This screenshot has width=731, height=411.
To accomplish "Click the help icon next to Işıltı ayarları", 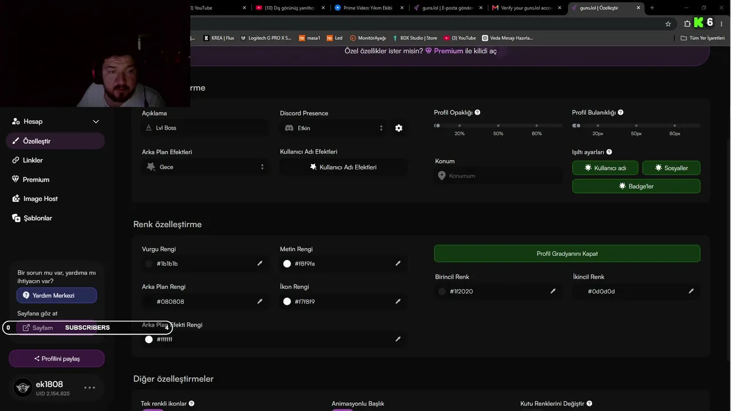I will pyautogui.click(x=609, y=152).
